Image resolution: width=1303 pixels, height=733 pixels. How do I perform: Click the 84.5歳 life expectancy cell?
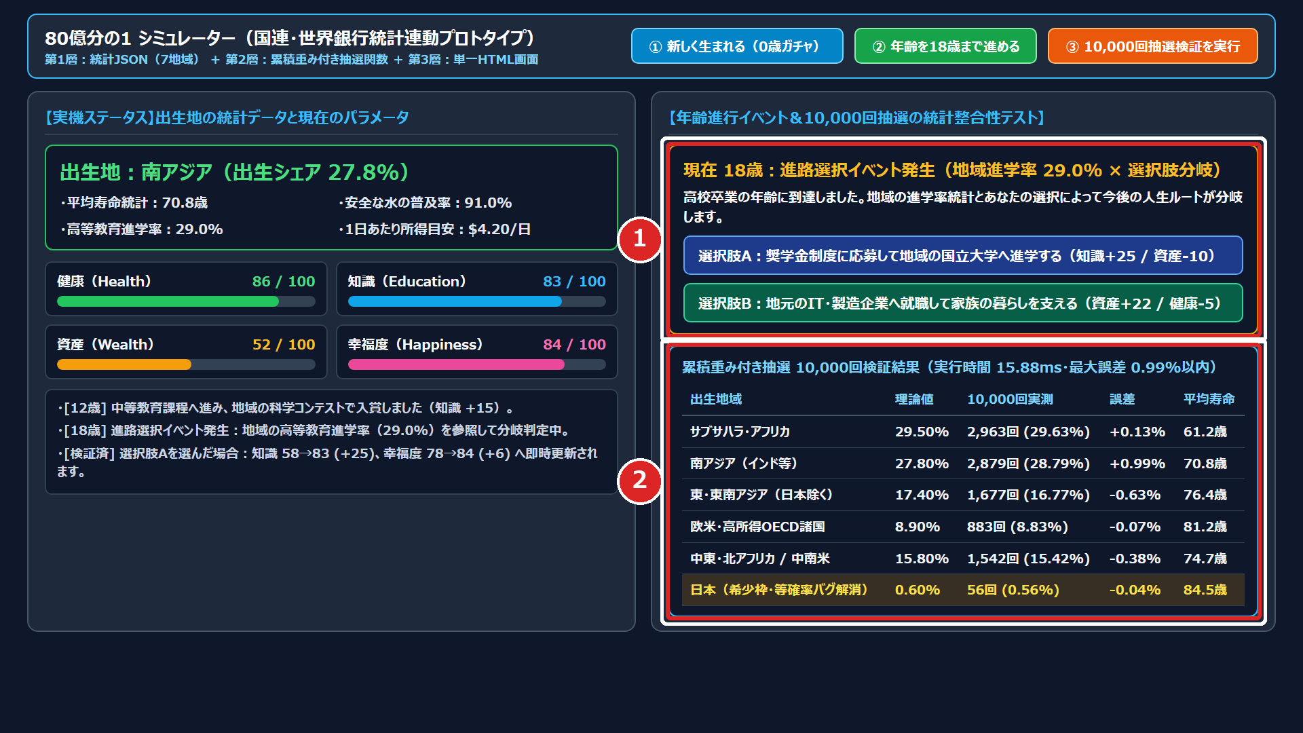click(x=1205, y=590)
